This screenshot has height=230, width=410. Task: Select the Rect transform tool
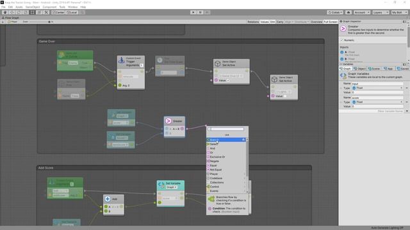[32, 12]
